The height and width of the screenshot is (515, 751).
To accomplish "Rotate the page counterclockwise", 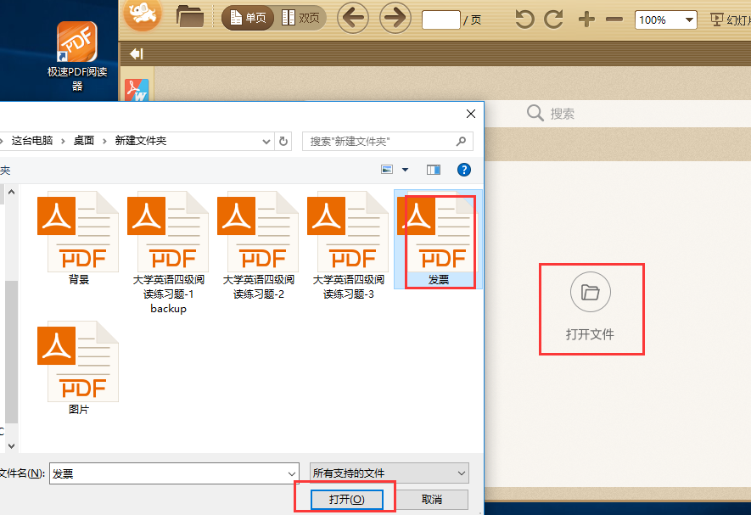I will (524, 20).
